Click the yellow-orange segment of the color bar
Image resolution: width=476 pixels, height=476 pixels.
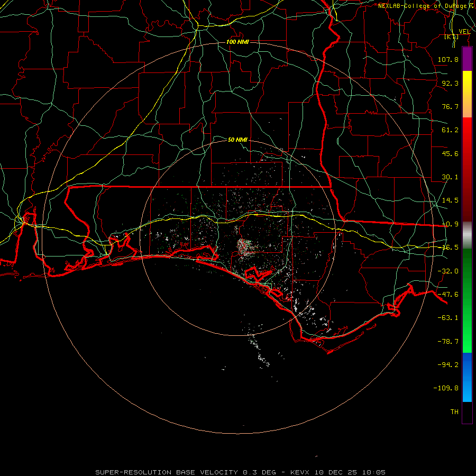(x=467, y=94)
